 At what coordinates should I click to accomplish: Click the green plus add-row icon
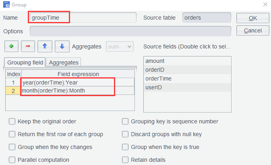[11, 46]
